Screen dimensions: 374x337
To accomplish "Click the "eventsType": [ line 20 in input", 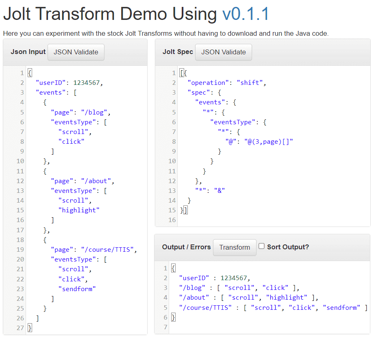I will tap(79, 259).
